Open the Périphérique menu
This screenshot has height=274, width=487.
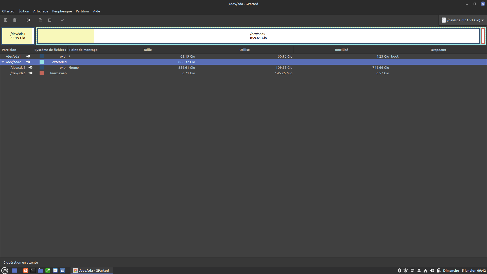click(x=62, y=11)
